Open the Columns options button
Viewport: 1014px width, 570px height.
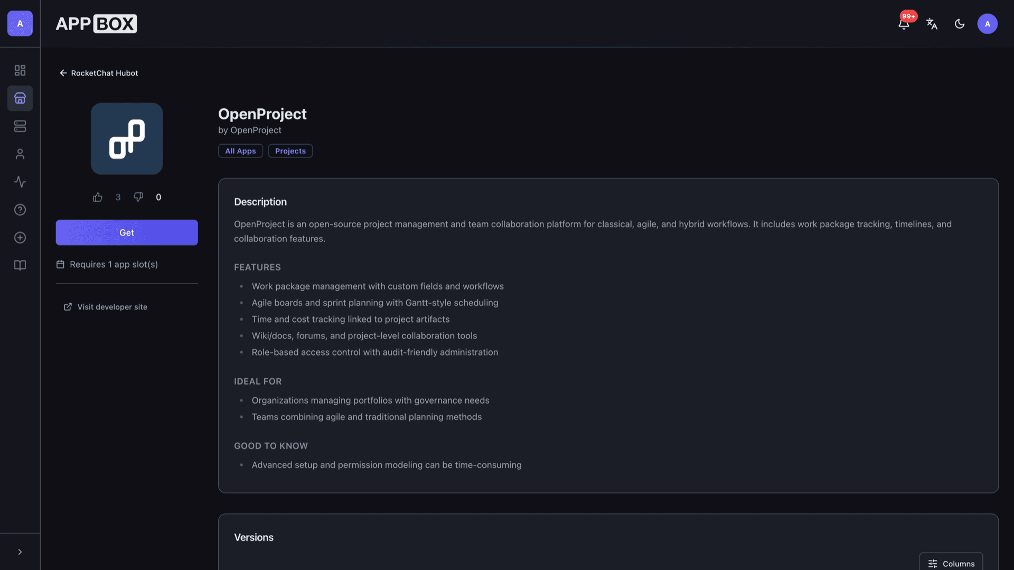[x=951, y=563]
